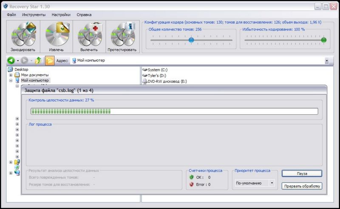Toggle the folders pane button
This screenshot has height=209, width=340.
tap(50, 60)
